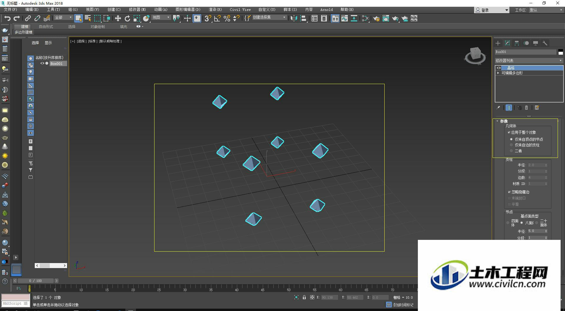
Task: Click the 选择 button in scene explorer
Action: (35, 43)
